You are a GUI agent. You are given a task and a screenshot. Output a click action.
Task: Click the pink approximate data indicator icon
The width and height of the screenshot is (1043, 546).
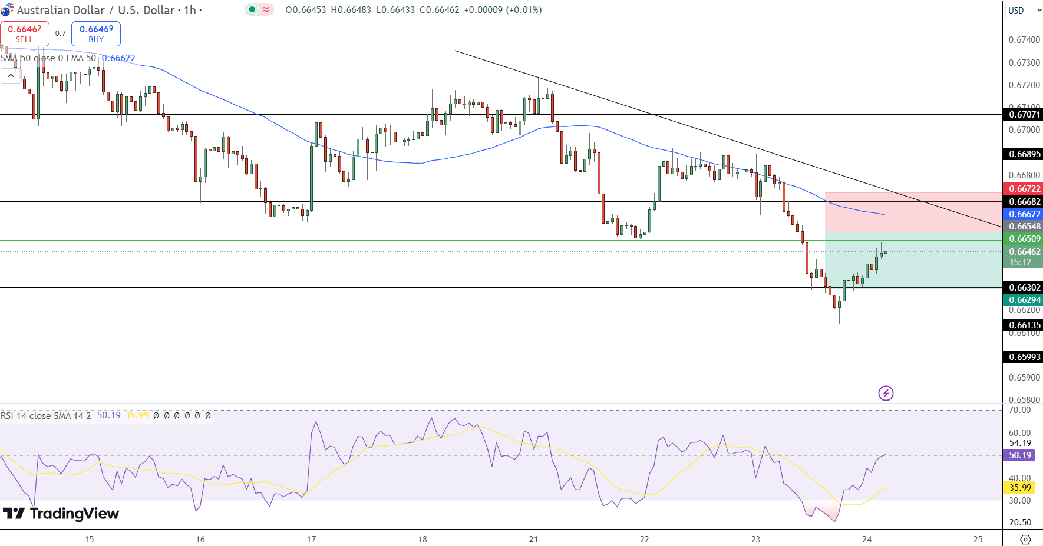[x=266, y=9]
